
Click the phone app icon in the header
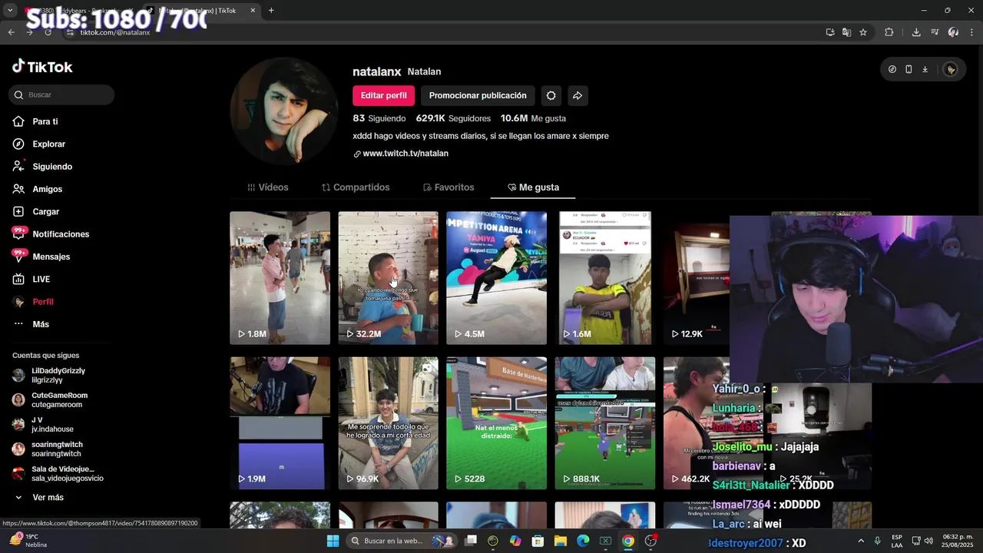click(x=909, y=69)
